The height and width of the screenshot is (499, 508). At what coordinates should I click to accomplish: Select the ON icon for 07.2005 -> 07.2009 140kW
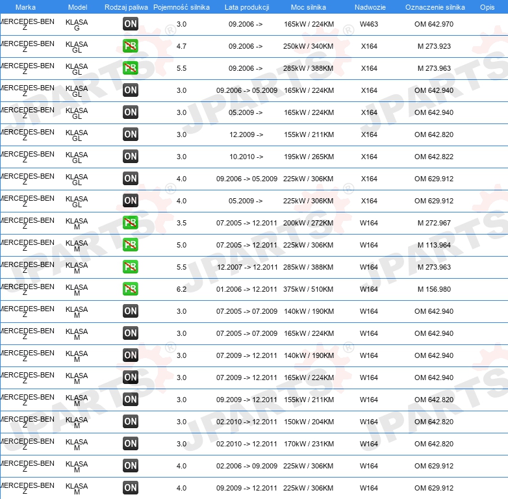131,311
